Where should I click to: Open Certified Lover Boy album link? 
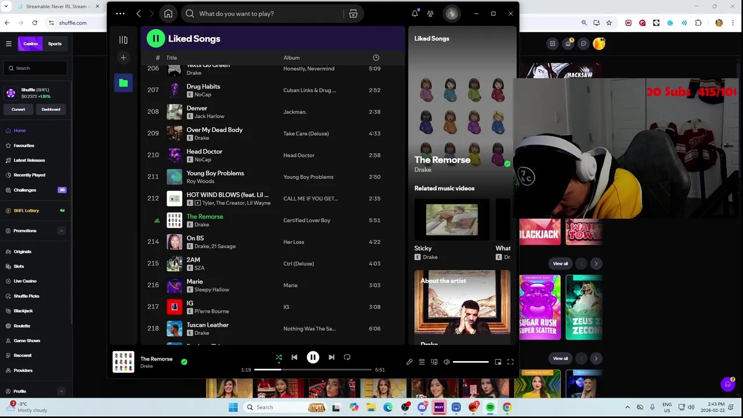306,220
